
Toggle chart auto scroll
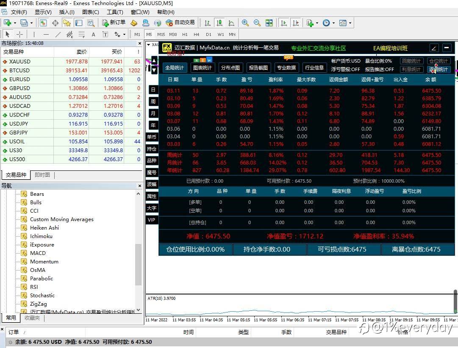[x=283, y=23]
